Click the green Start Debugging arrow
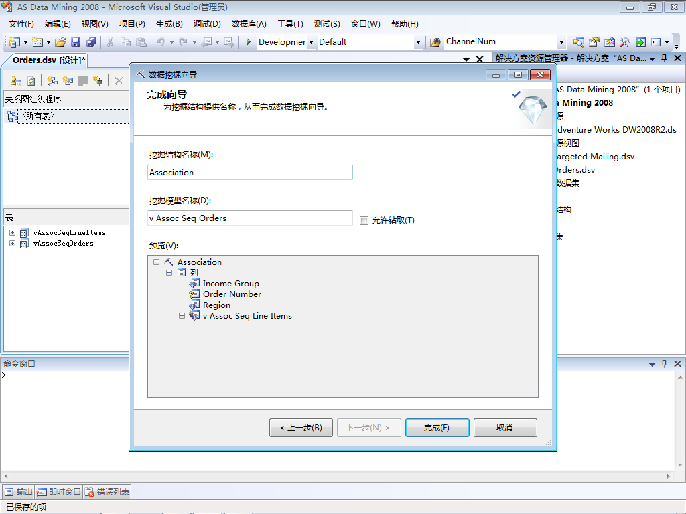Screen dimensions: 686x514 click(x=248, y=42)
